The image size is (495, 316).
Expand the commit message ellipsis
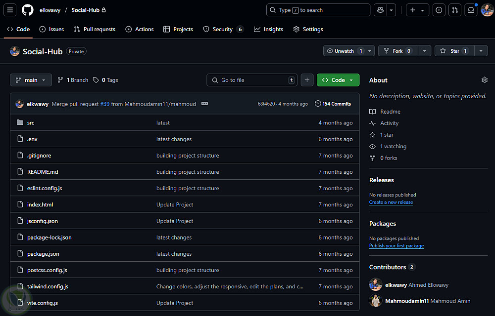point(204,104)
